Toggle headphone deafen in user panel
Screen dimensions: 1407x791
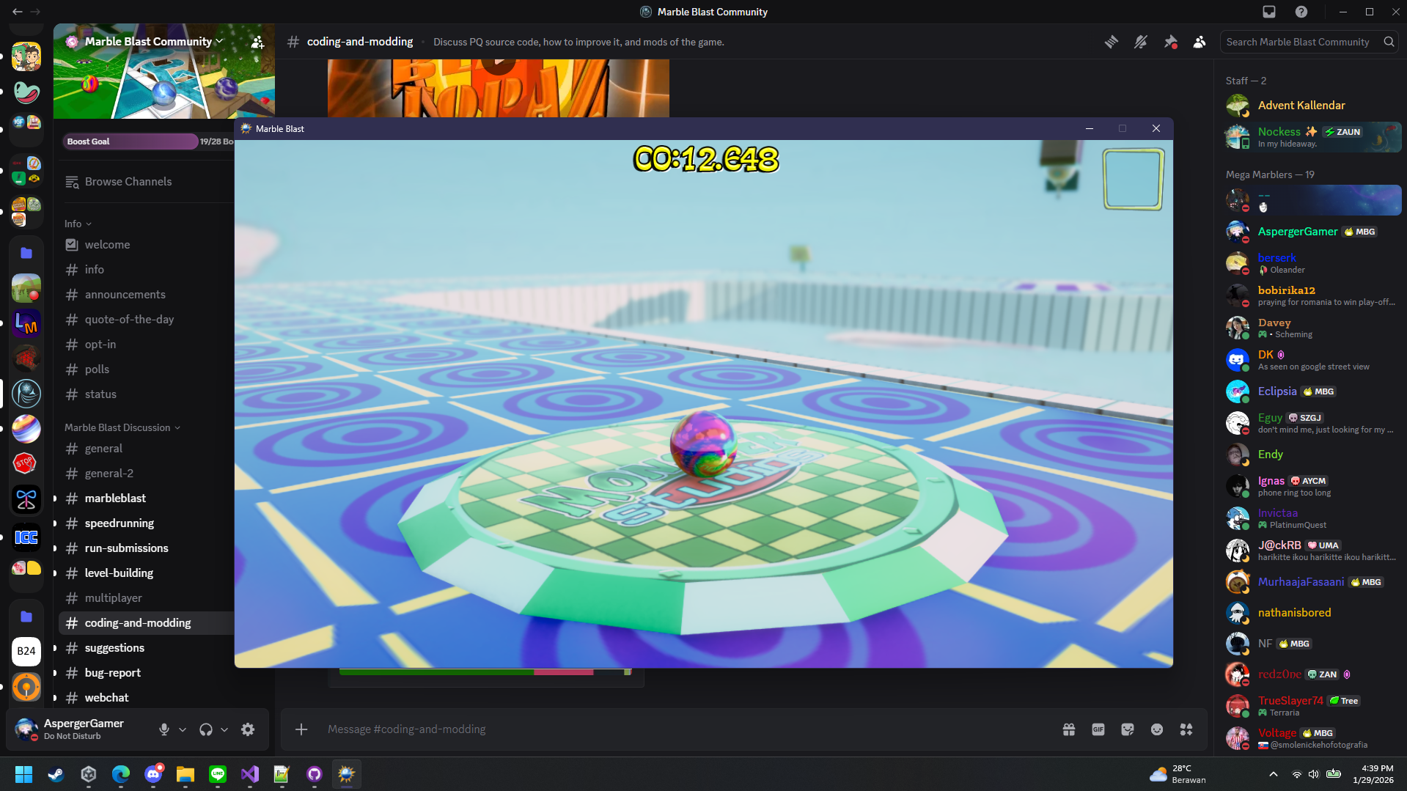click(206, 729)
